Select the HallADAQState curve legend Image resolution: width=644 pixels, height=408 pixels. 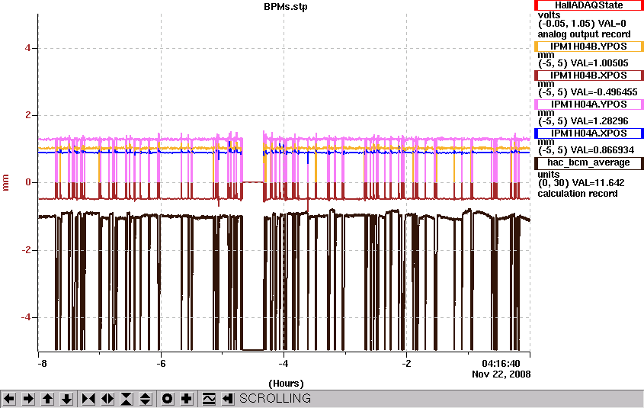[589, 5]
